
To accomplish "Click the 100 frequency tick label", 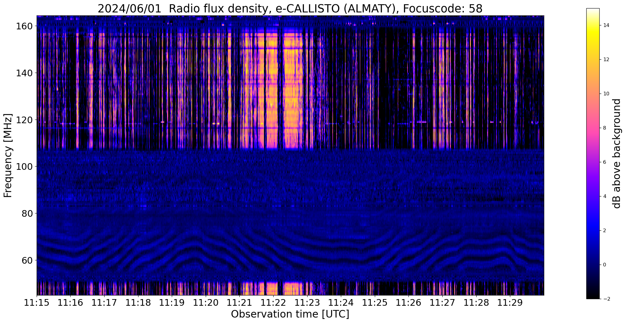I will pos(24,166).
